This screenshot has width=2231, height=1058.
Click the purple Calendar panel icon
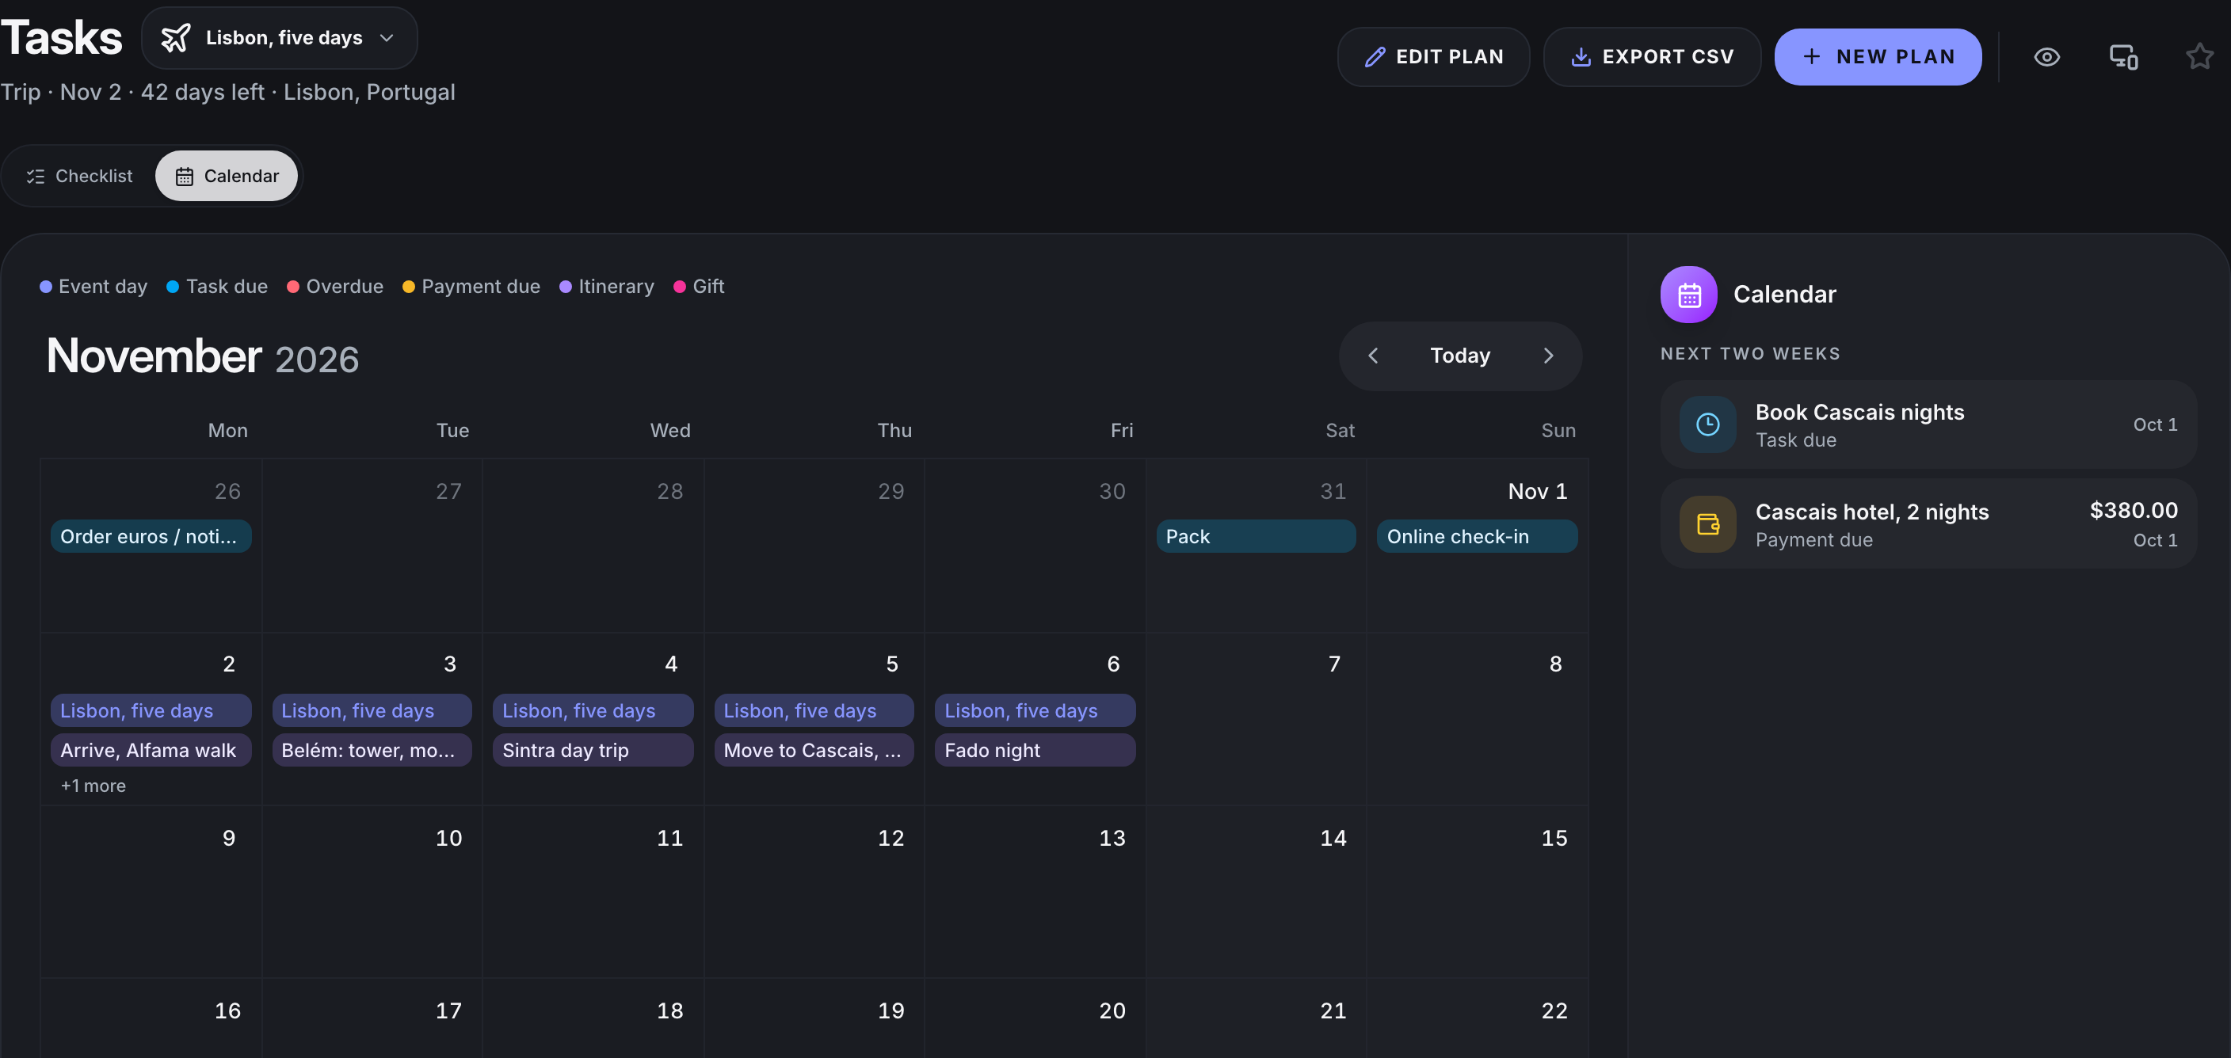coord(1689,295)
